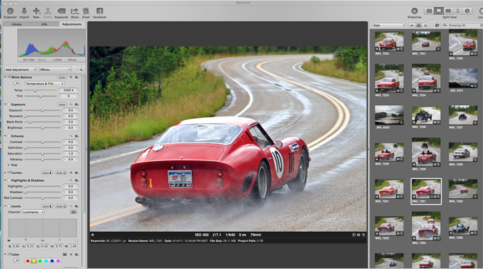Open the Levels Channel Luminance dropdown
Viewport: 483px width, 269px height.
click(x=33, y=212)
